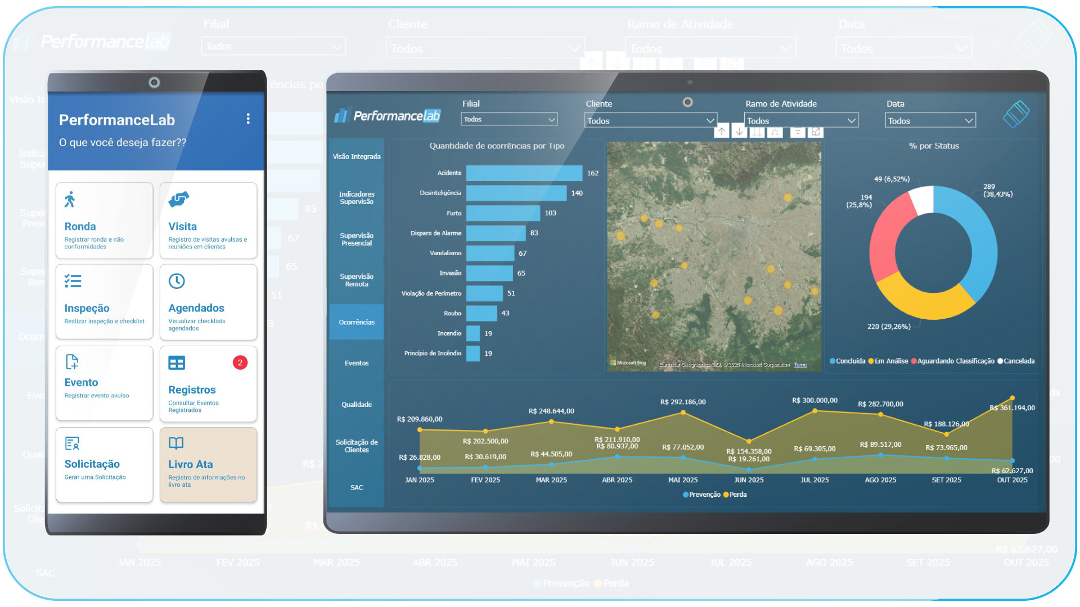Click focus mode icon in tablet toolbar

coord(816,132)
